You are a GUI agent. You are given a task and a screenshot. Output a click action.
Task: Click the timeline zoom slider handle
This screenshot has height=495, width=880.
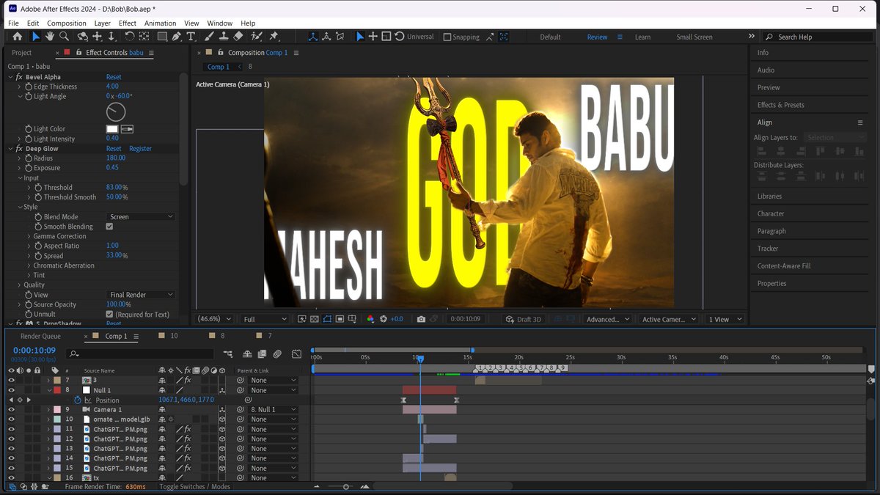tap(346, 487)
